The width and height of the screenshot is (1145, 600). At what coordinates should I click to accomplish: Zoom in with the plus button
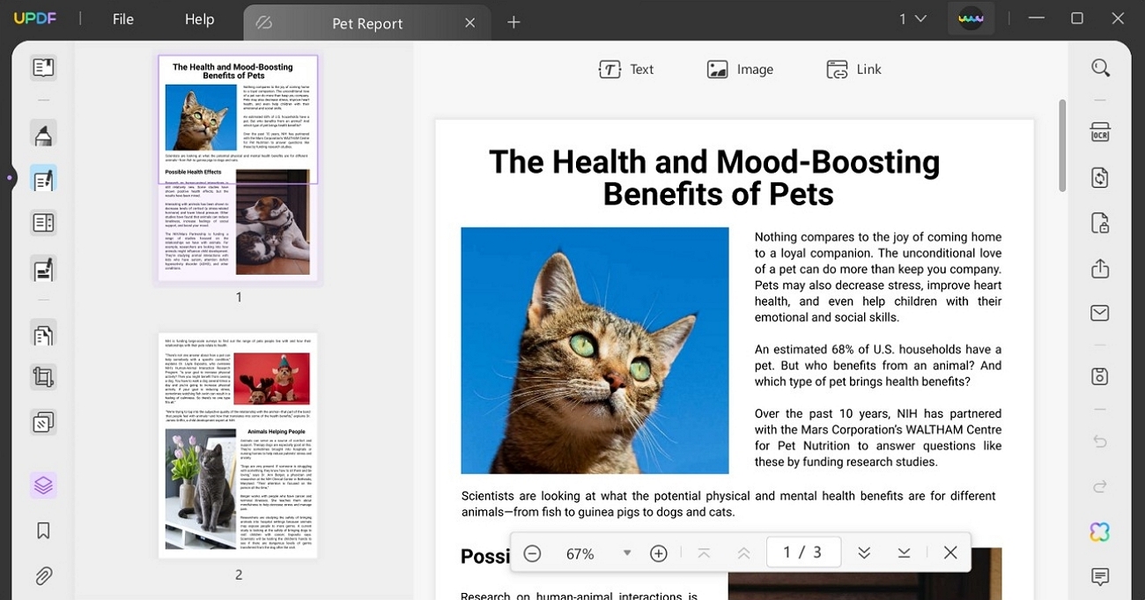pos(658,553)
